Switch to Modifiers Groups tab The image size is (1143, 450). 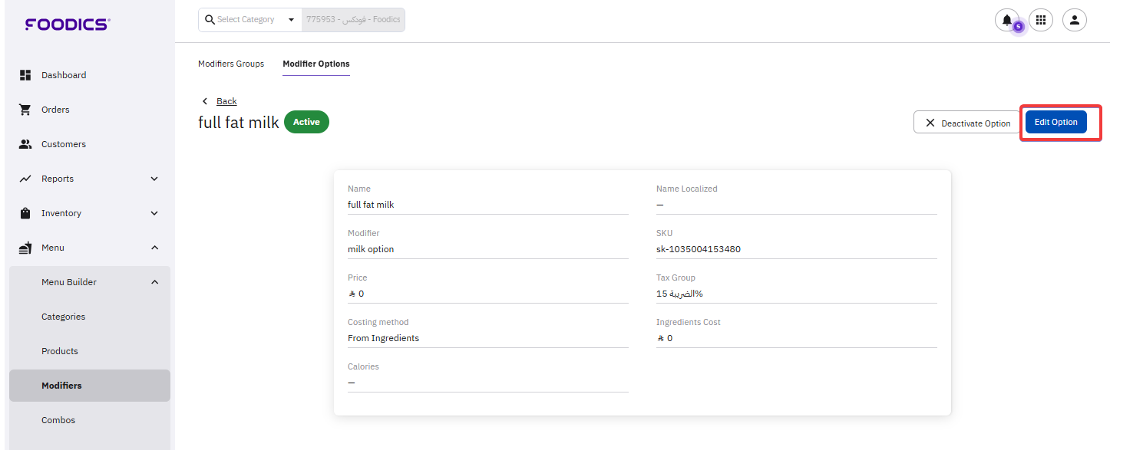click(x=231, y=64)
